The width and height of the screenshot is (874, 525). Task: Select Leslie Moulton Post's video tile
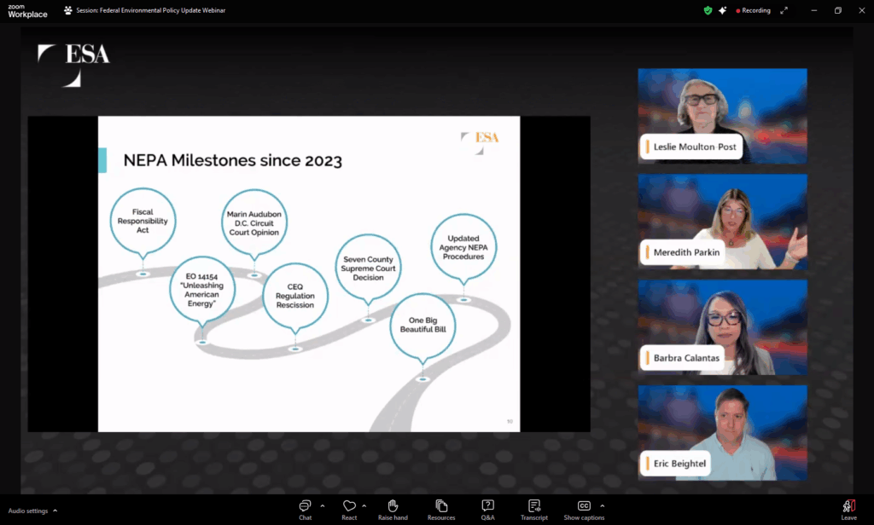[722, 115]
